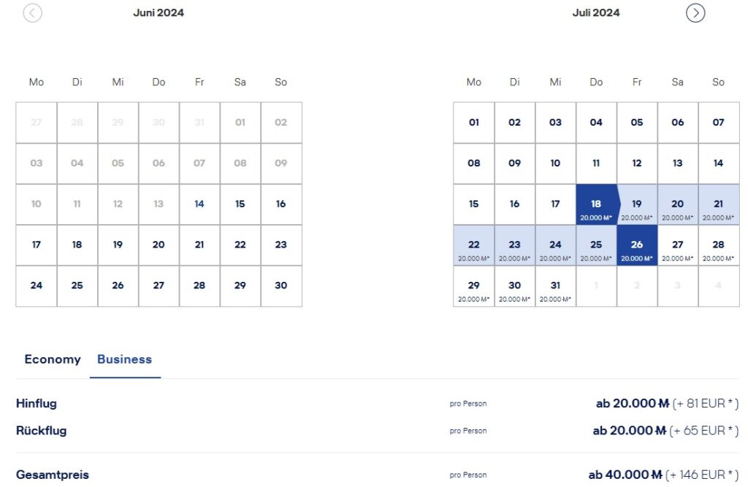Choose June 24 date cell
Viewport: 748px width, 487px height.
[37, 286]
